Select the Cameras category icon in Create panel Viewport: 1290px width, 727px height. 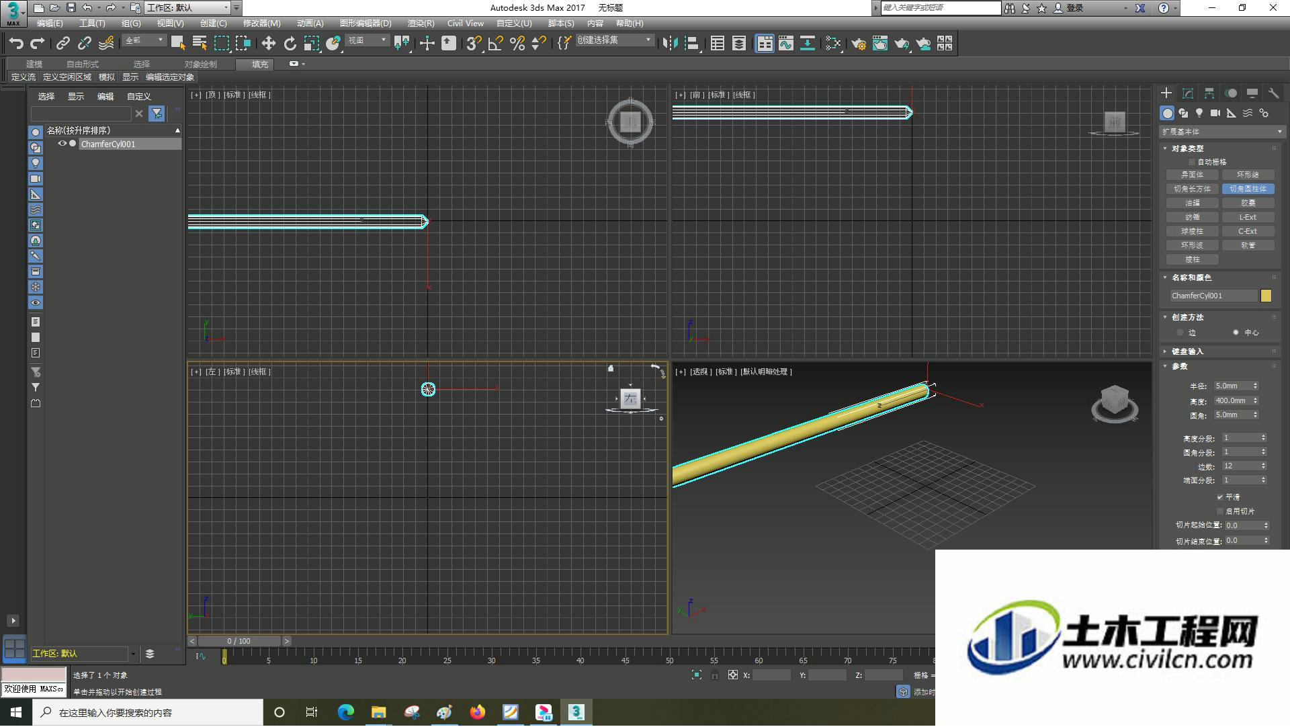1215,113
